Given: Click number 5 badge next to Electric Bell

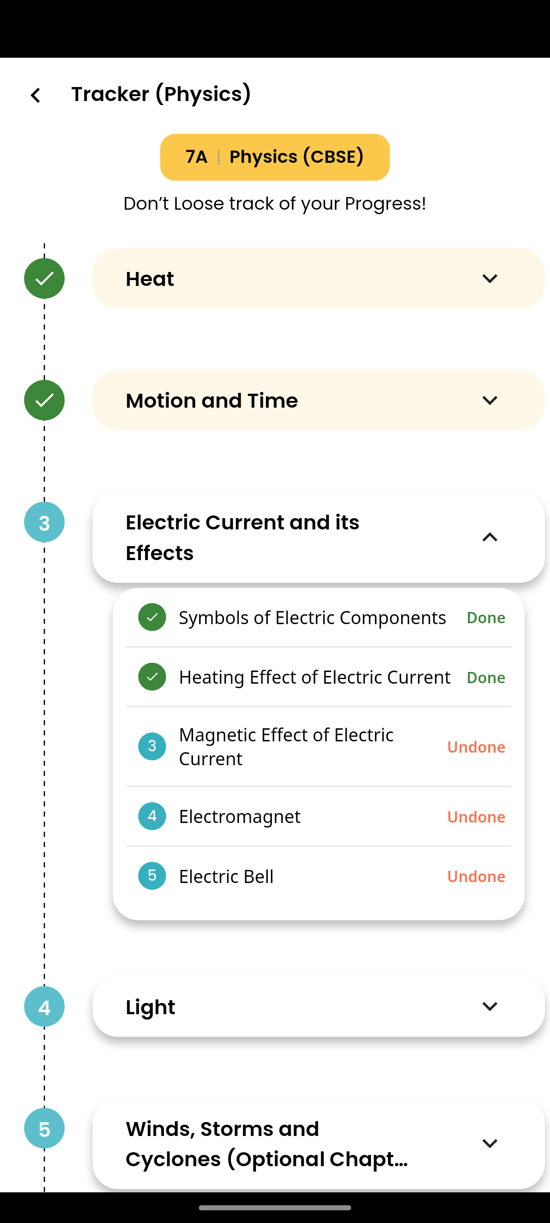Looking at the screenshot, I should 152,876.
